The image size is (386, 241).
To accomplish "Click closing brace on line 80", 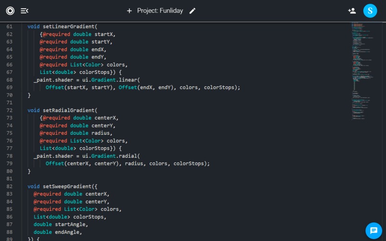I will [29, 171].
